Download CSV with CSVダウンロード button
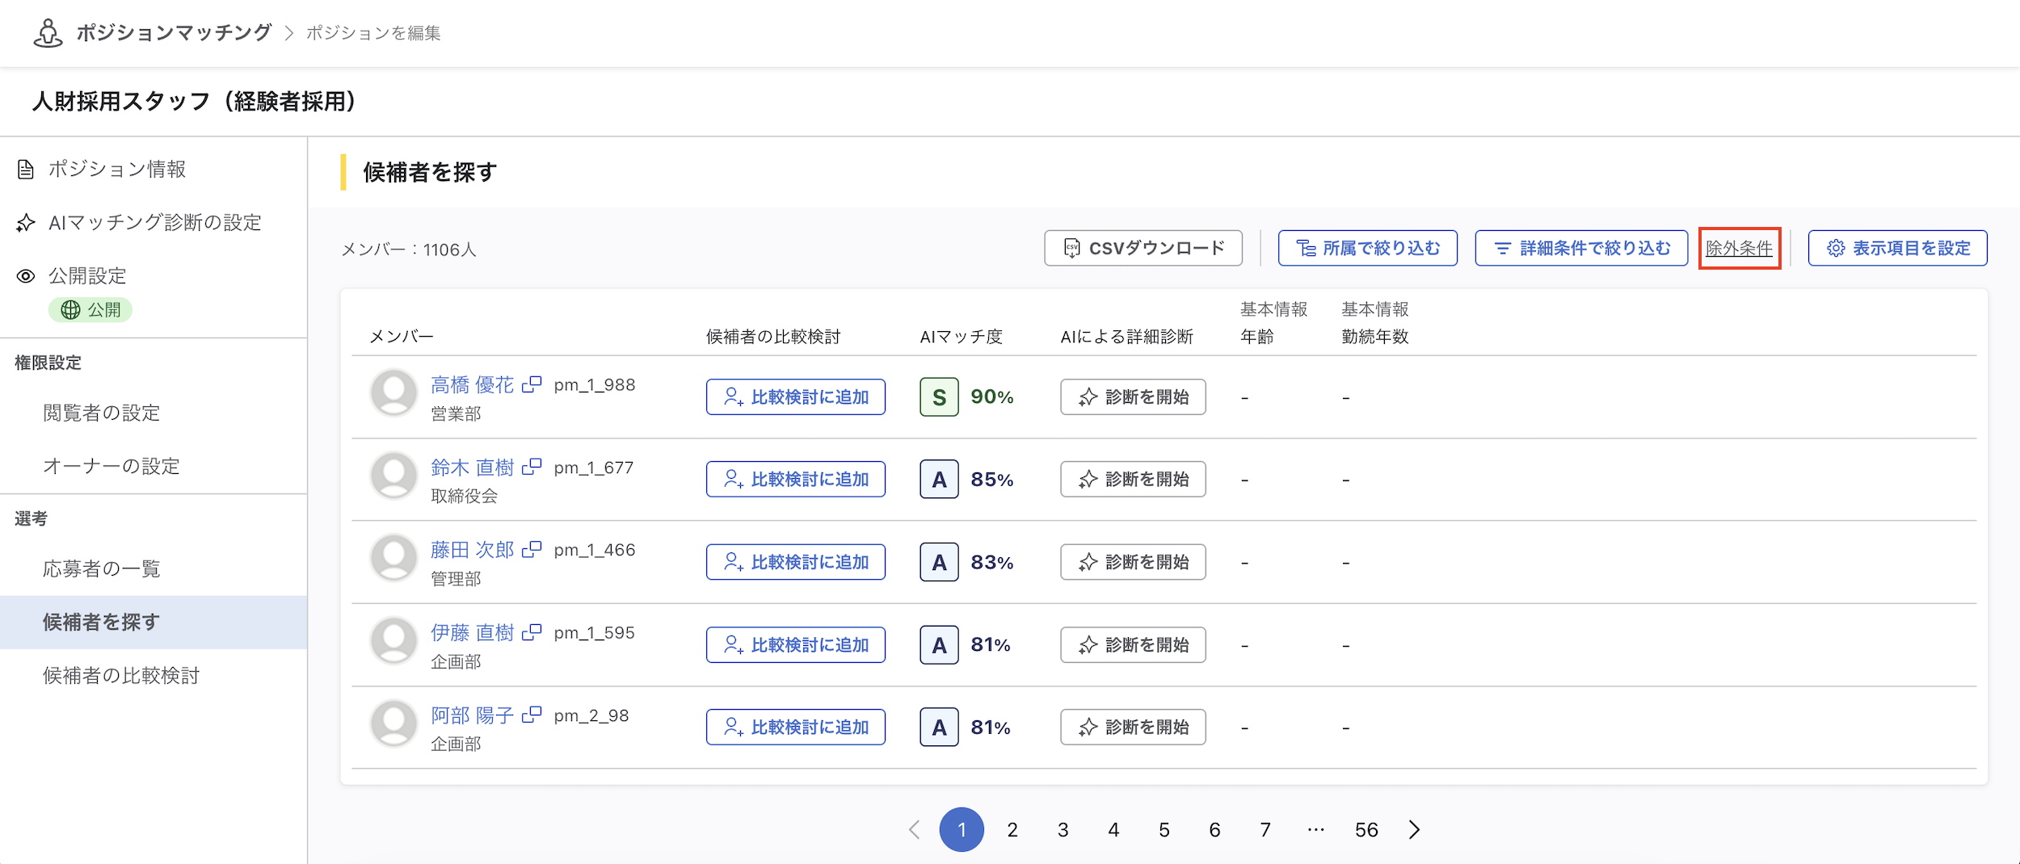Image resolution: width=2020 pixels, height=864 pixels. click(x=1143, y=248)
